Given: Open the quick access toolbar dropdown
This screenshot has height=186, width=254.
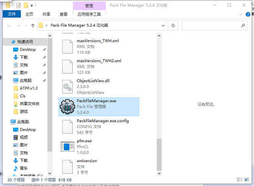Looking at the screenshot, I should click(x=32, y=5).
